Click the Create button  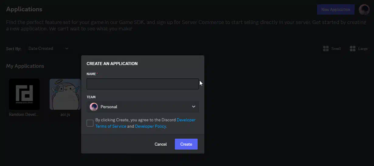click(x=186, y=144)
